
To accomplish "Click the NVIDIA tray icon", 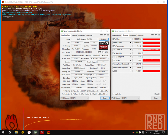I will [137, 132].
